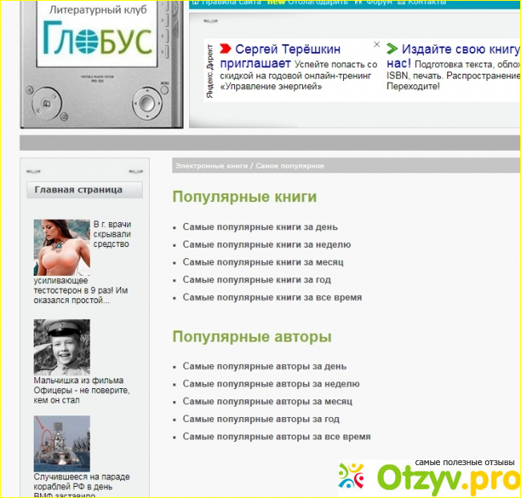Image resolution: width=521 pixels, height=498 pixels.
Task: Click the ship parade thumbnail image
Action: point(62,443)
